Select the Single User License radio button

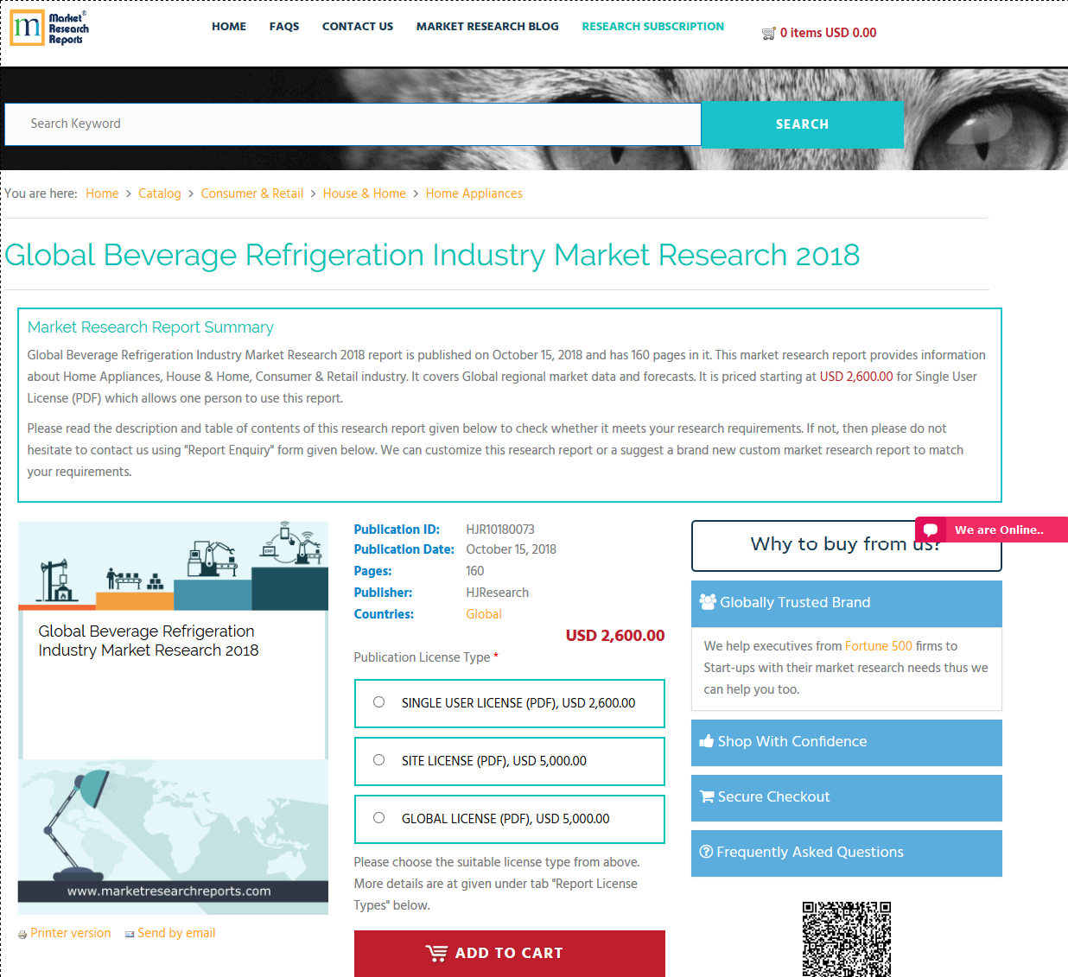pos(378,702)
